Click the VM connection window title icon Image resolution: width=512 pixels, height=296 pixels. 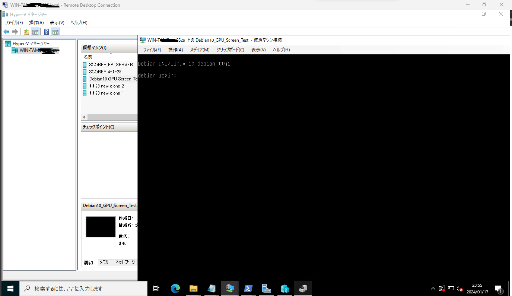[143, 40]
